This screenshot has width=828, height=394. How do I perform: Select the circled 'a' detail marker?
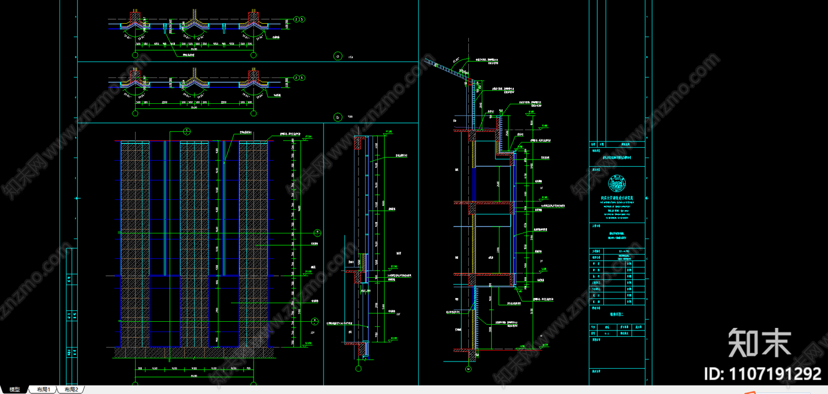[x=338, y=56]
